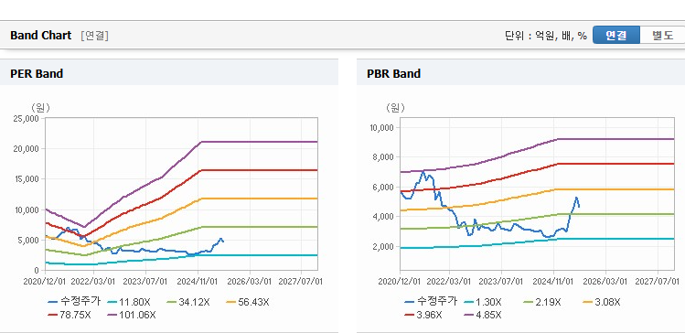Click the [연결] label beside Band Chart

pos(94,36)
